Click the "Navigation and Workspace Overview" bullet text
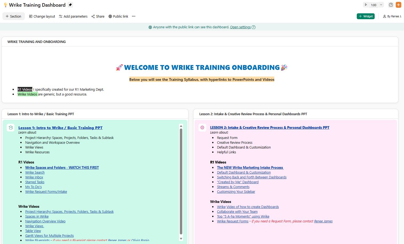 pyautogui.click(x=53, y=143)
